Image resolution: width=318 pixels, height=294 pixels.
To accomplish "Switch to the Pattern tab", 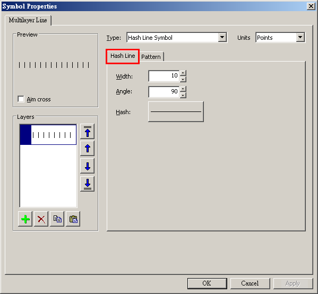I will [x=151, y=57].
